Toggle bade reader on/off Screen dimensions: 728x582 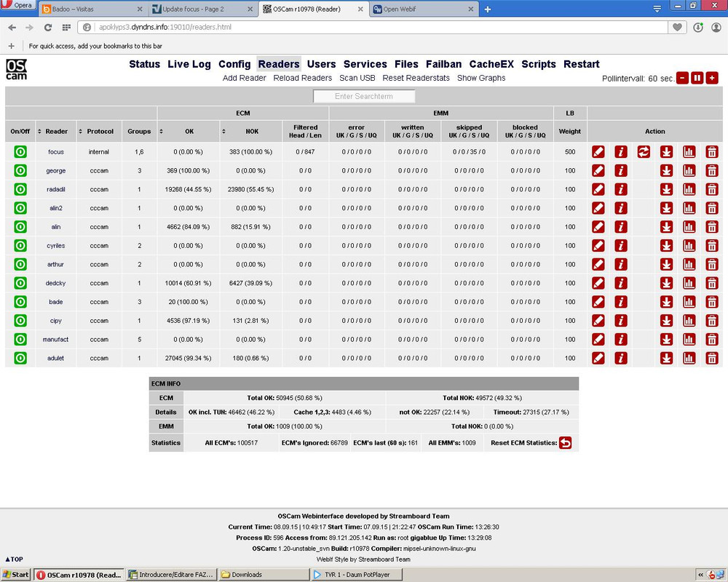click(20, 302)
